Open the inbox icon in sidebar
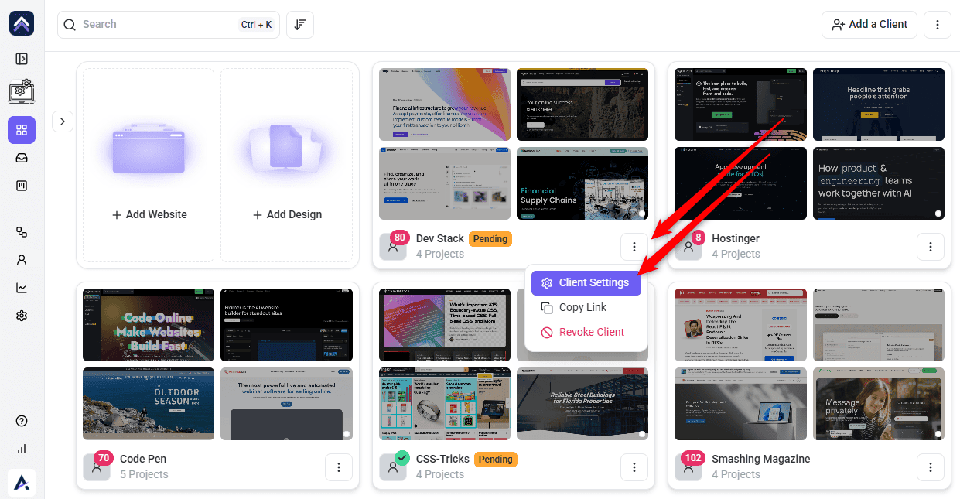Screen dimensions: 960x499 (x=22, y=158)
